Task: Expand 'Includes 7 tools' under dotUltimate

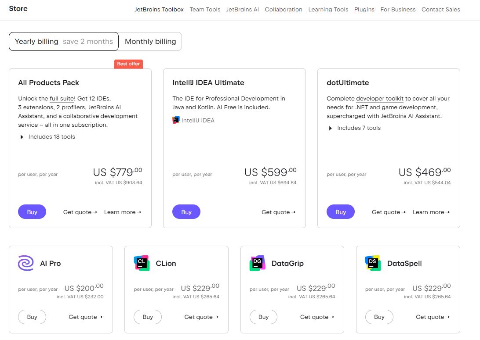Action: point(356,128)
